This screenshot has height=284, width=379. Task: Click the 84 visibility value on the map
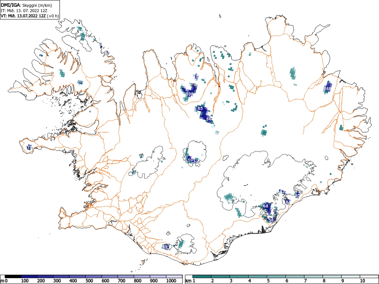click(288, 202)
